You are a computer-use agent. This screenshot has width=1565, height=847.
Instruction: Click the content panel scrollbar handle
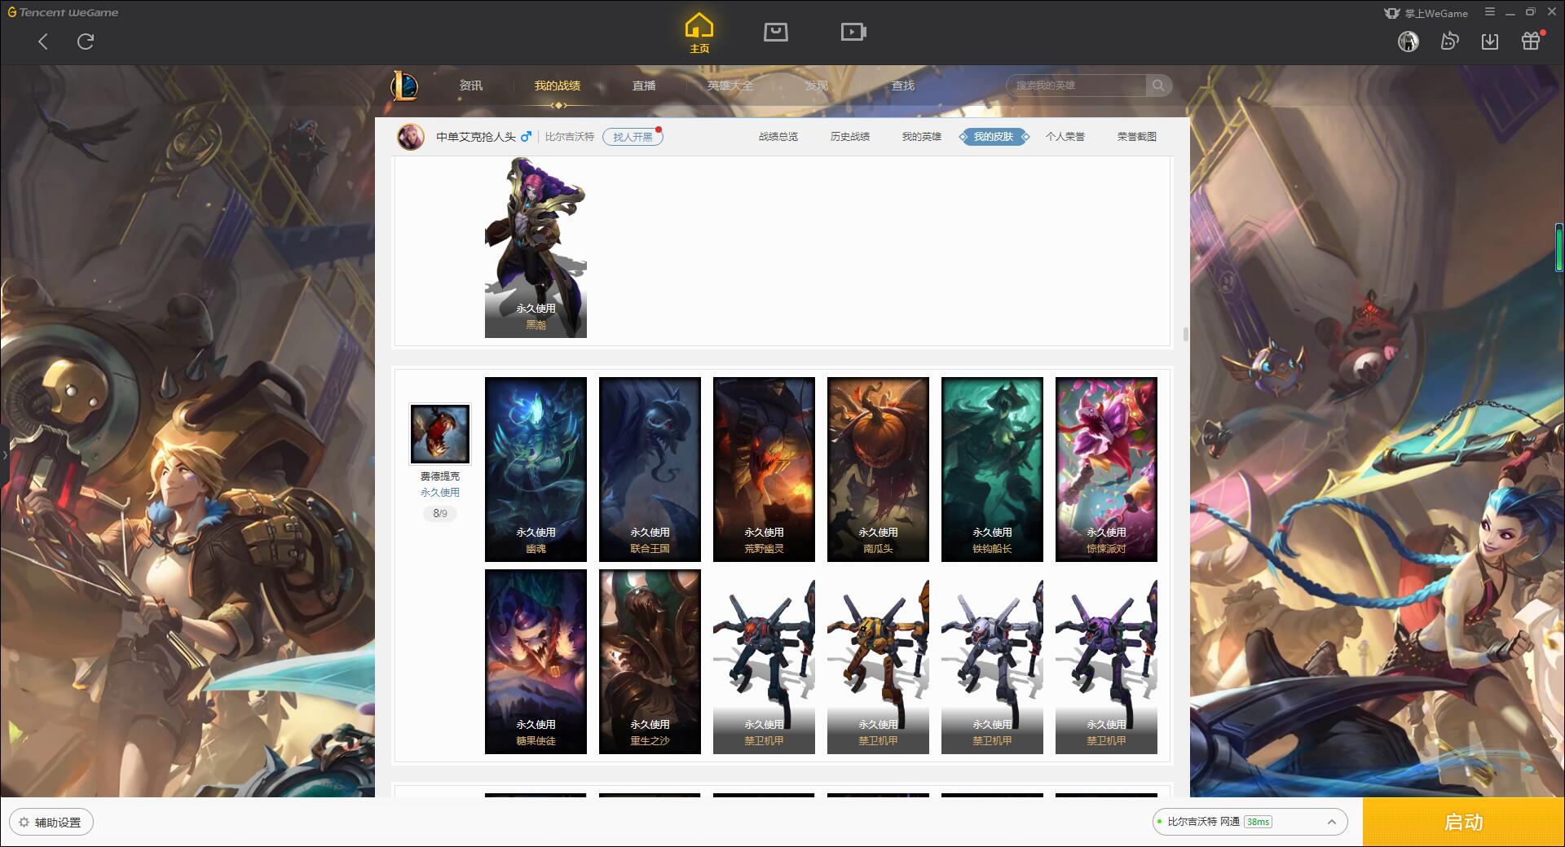click(x=1185, y=335)
